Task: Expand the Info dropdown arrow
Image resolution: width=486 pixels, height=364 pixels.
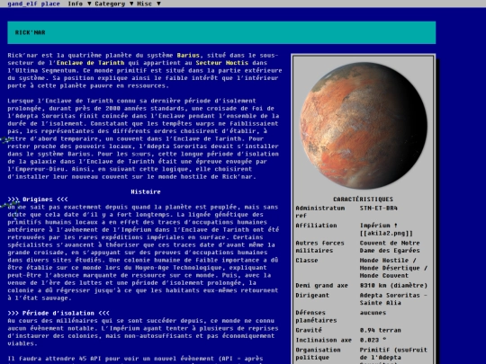Action: coord(89,4)
